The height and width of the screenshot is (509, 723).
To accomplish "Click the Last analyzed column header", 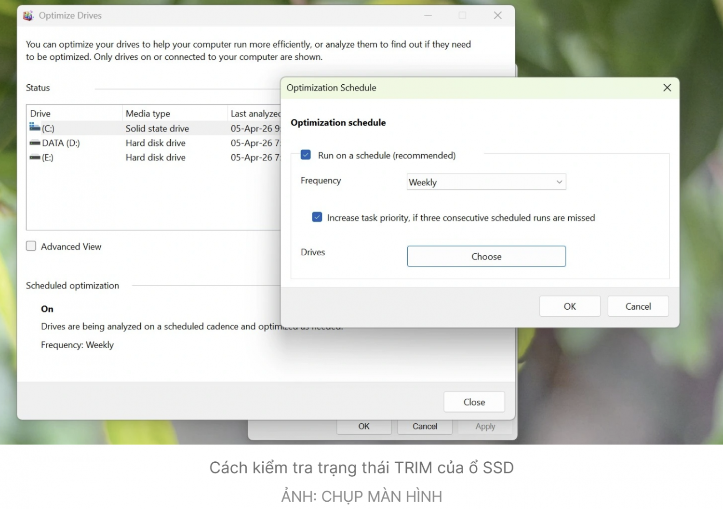I will coord(254,114).
